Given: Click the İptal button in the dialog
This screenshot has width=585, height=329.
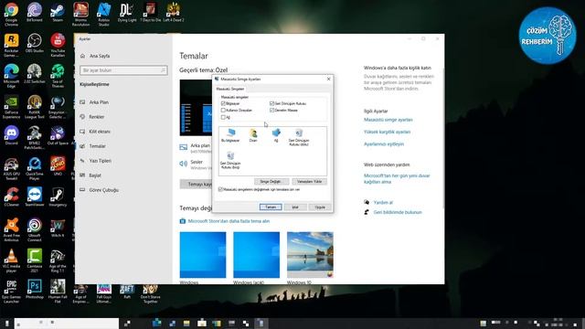Looking at the screenshot, I should coord(295,207).
